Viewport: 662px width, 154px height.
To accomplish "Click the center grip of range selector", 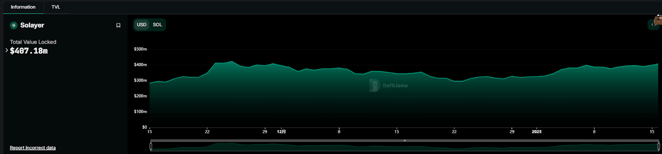I will [x=405, y=140].
